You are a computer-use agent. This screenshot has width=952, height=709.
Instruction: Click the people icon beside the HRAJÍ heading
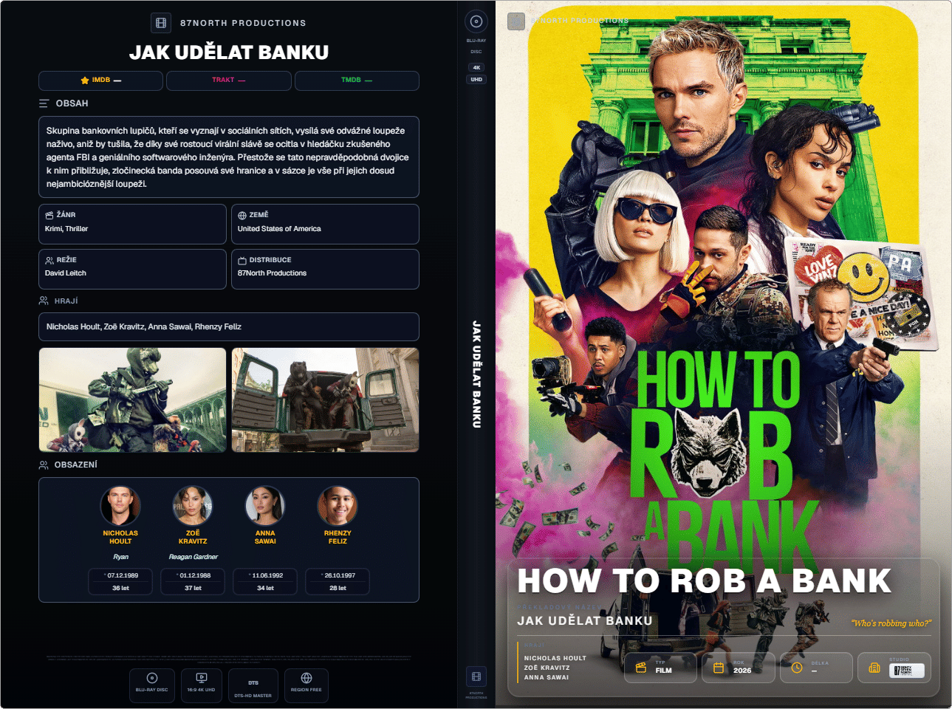point(44,301)
